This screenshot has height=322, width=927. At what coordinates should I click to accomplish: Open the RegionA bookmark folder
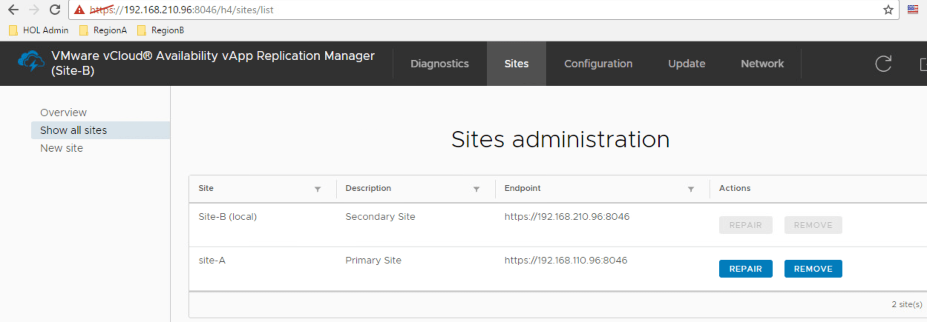click(x=103, y=30)
